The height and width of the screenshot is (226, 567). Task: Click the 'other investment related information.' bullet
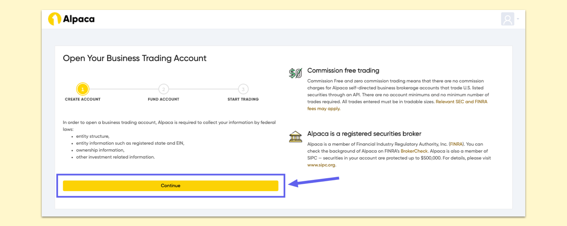pyautogui.click(x=115, y=157)
